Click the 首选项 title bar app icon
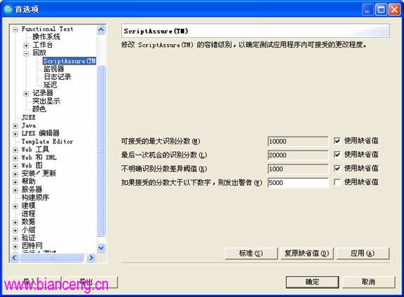404x297 pixels. (8, 9)
